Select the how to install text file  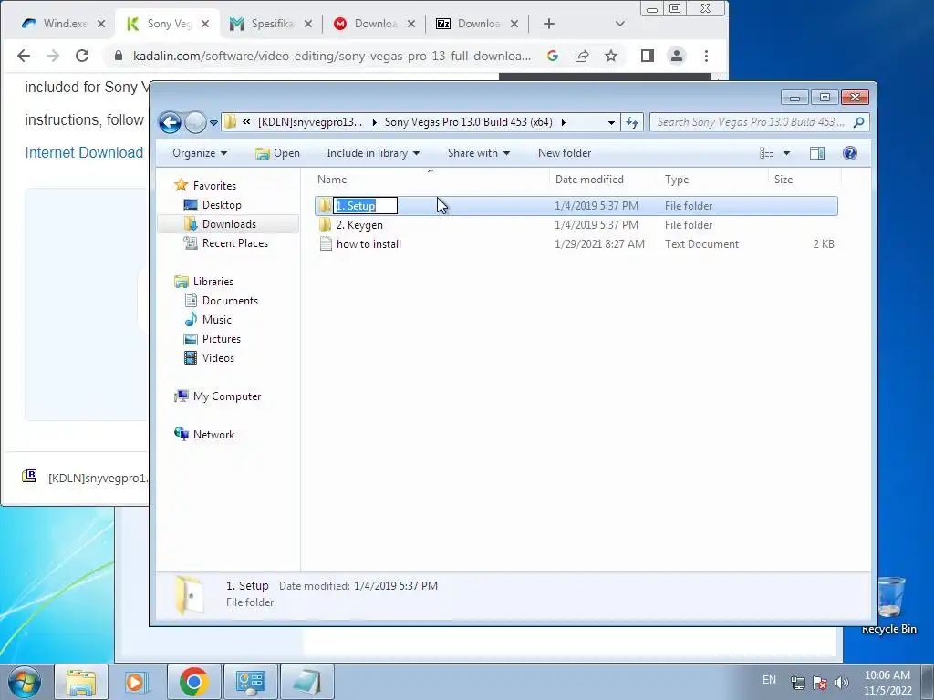pyautogui.click(x=368, y=244)
